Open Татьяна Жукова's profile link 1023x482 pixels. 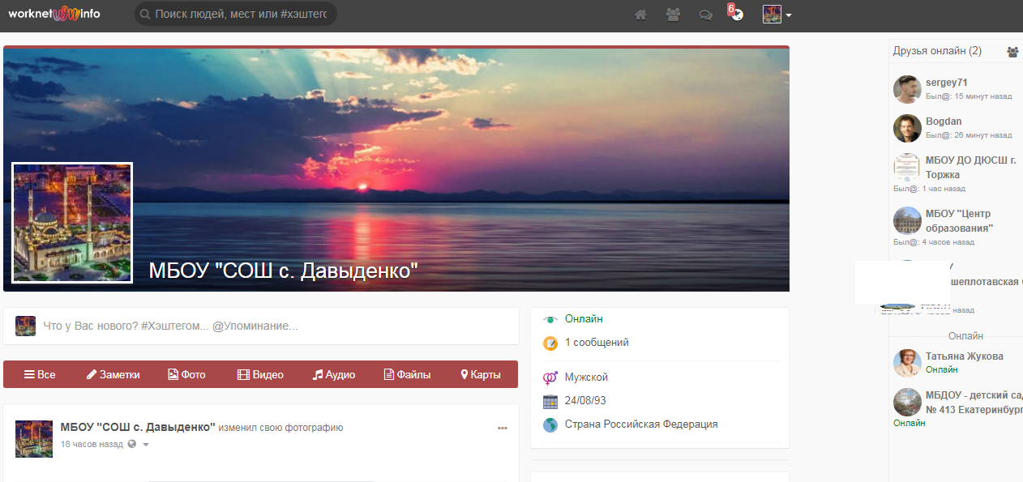(x=964, y=356)
